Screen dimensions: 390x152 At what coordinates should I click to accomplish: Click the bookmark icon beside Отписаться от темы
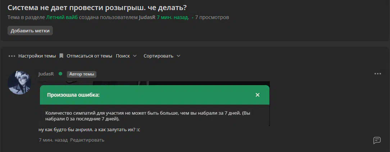click(61, 56)
